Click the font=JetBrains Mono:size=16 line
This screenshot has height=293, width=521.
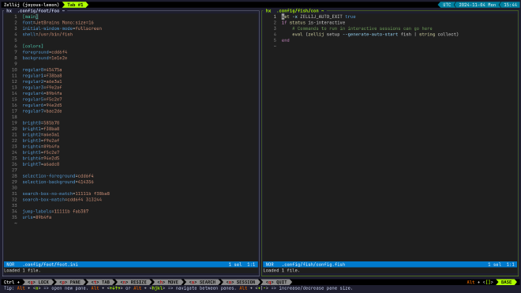coord(58,23)
